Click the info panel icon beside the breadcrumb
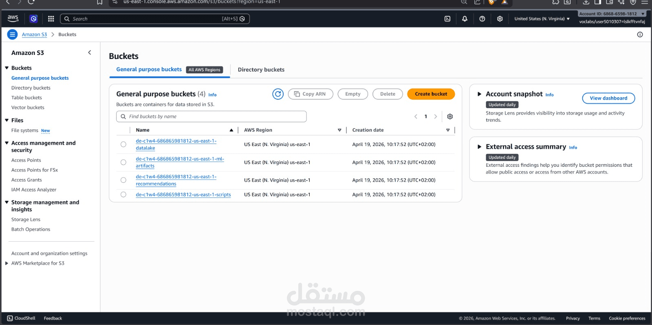The height and width of the screenshot is (325, 652). (x=640, y=35)
